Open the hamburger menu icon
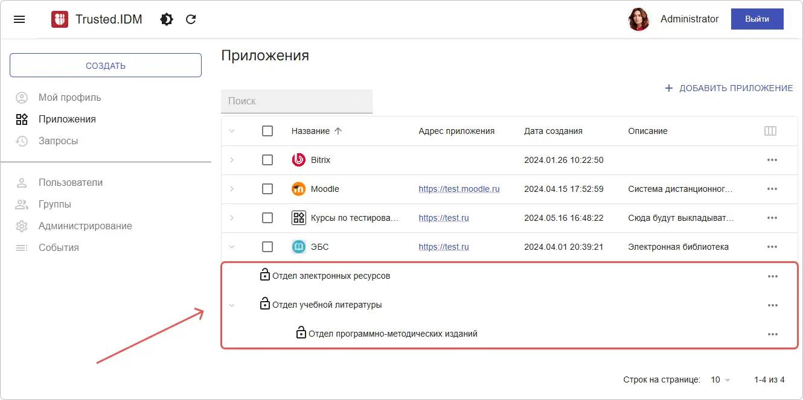803x400 pixels. click(19, 19)
